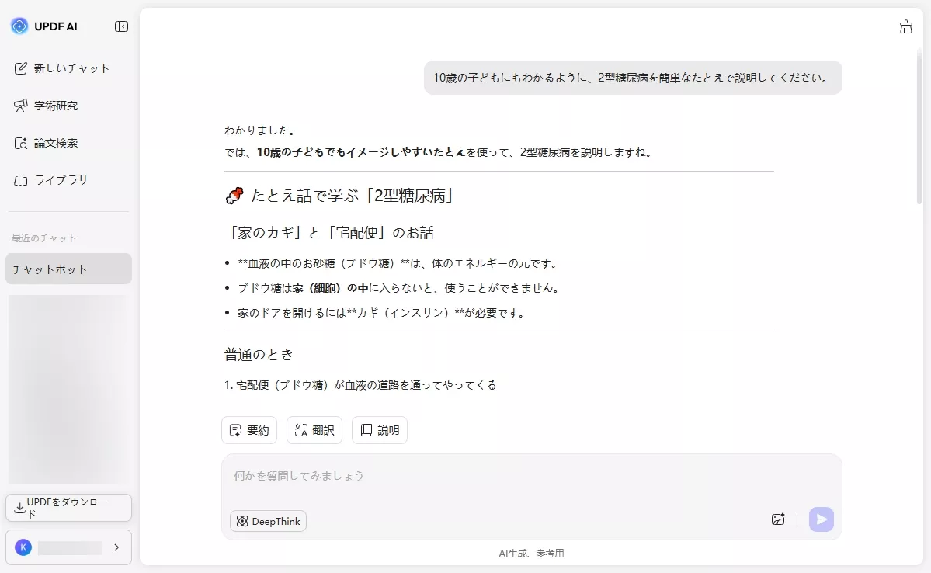Viewport: 931px width, 573px height.
Task: Expand the account menu with its chevron
Action: [x=118, y=547]
